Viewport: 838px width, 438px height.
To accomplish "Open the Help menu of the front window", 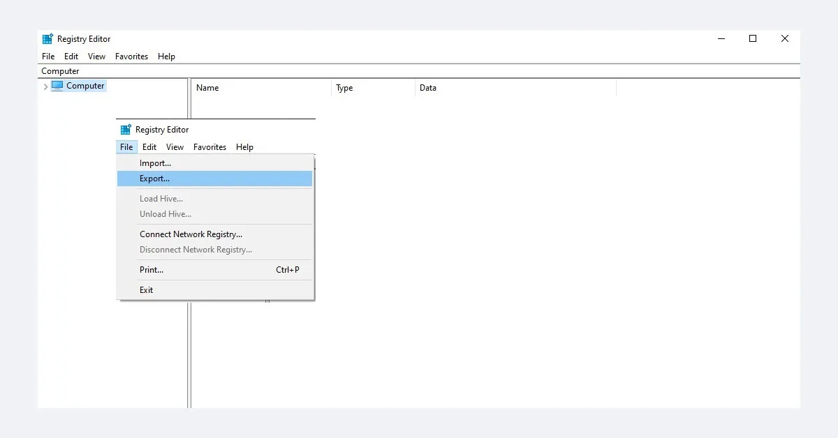I will tap(244, 147).
